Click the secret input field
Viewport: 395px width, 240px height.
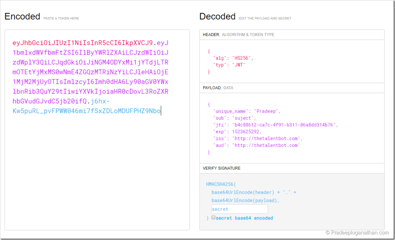click(239, 209)
